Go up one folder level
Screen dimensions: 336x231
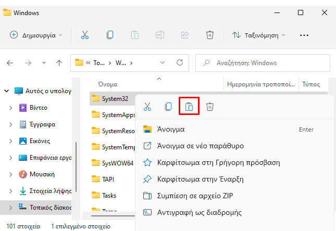tap(59, 63)
